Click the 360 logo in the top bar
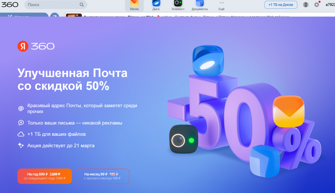335x193 pixels. tap(10, 5)
